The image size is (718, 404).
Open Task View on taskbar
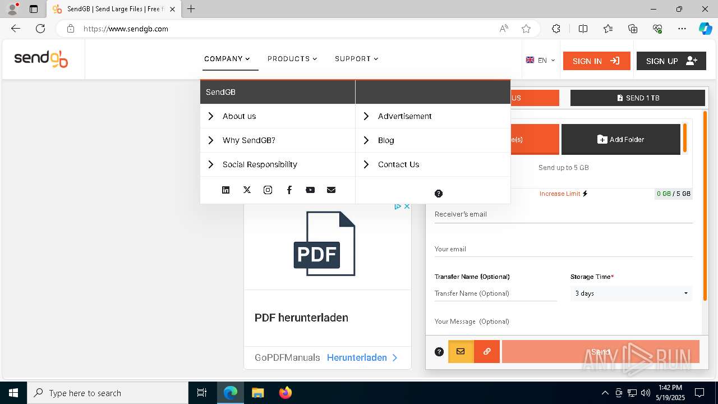point(202,393)
